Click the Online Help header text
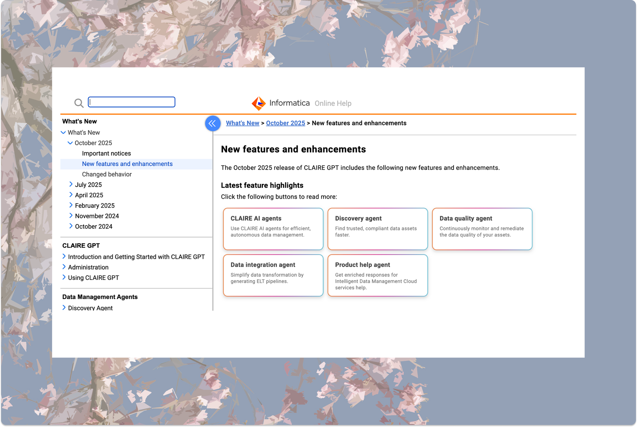 tap(333, 103)
